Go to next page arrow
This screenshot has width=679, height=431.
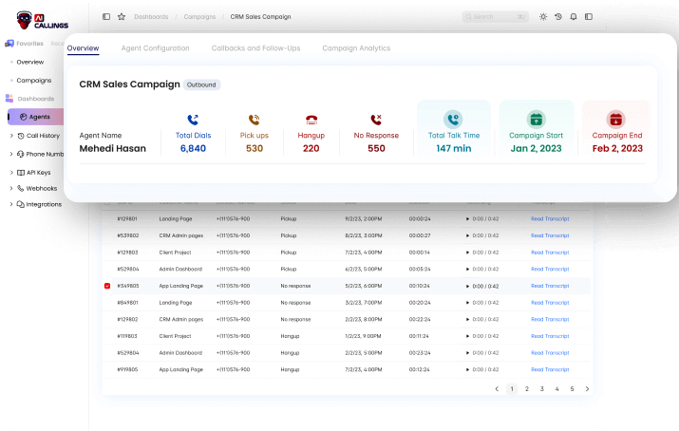click(x=587, y=389)
